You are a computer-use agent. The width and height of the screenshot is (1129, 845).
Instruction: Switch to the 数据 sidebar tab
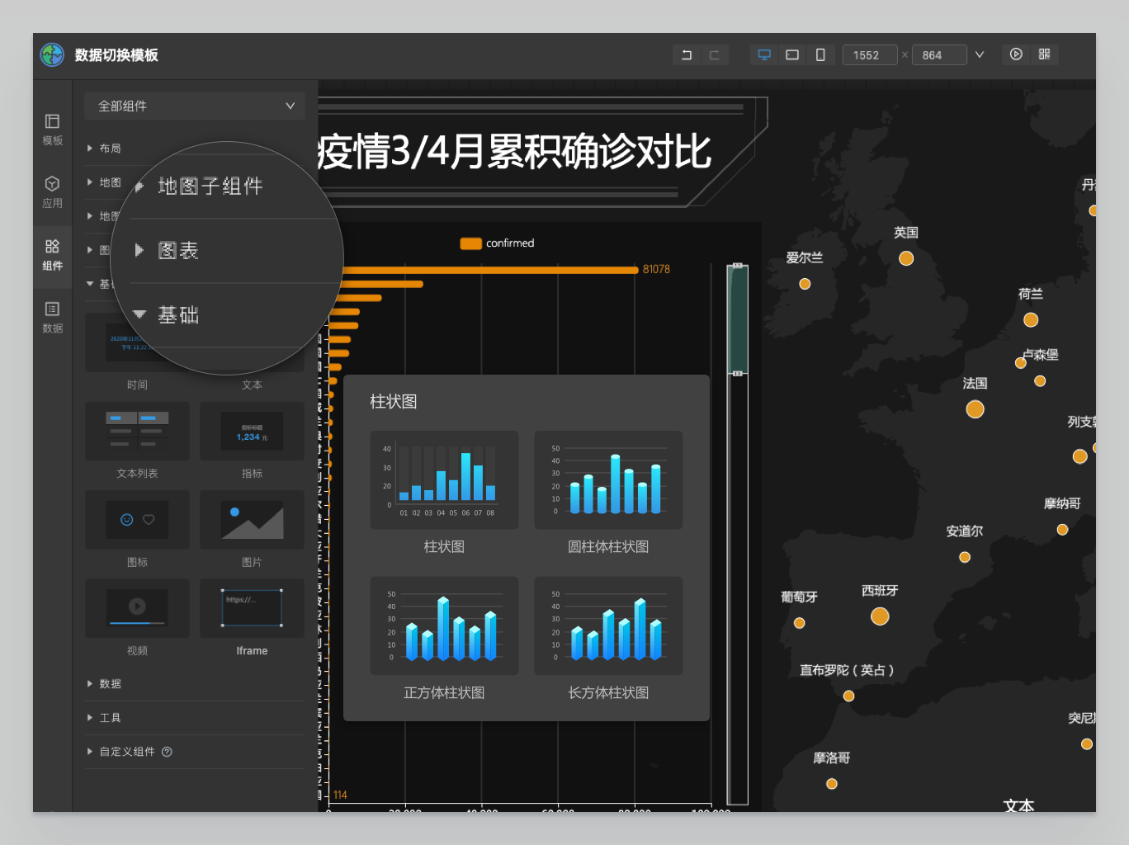pos(52,317)
